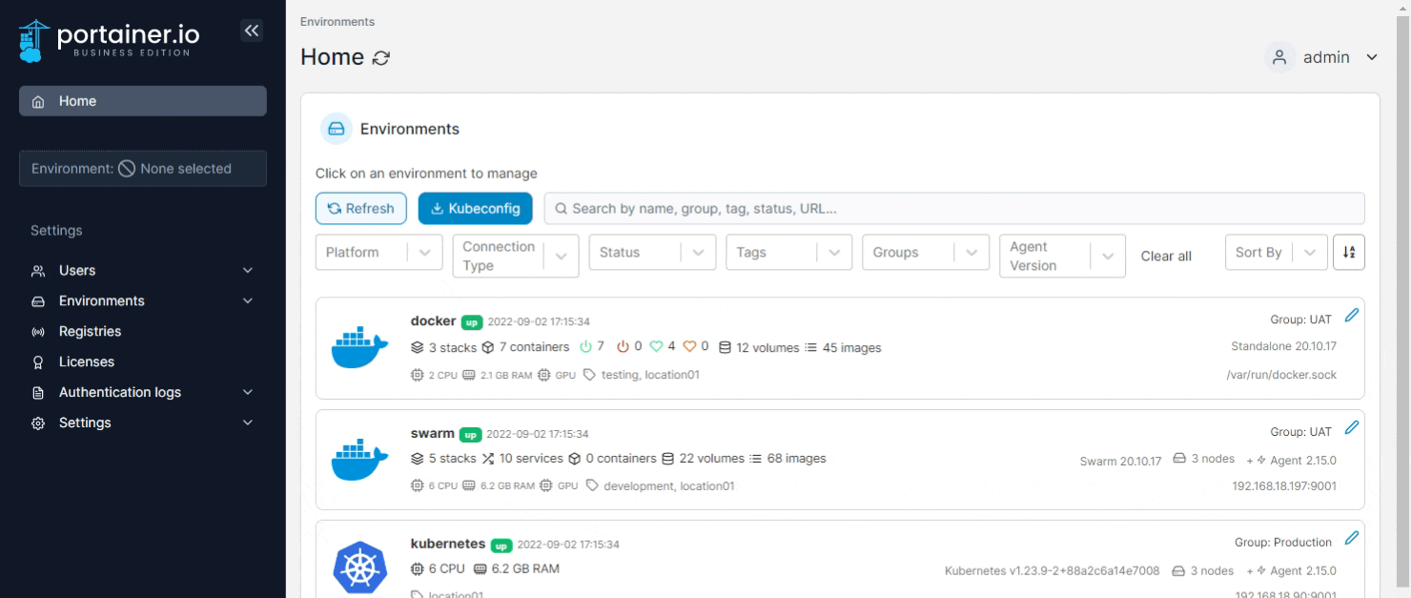Click the docker whale logo icon
Image resolution: width=1411 pixels, height=598 pixels.
pos(360,348)
